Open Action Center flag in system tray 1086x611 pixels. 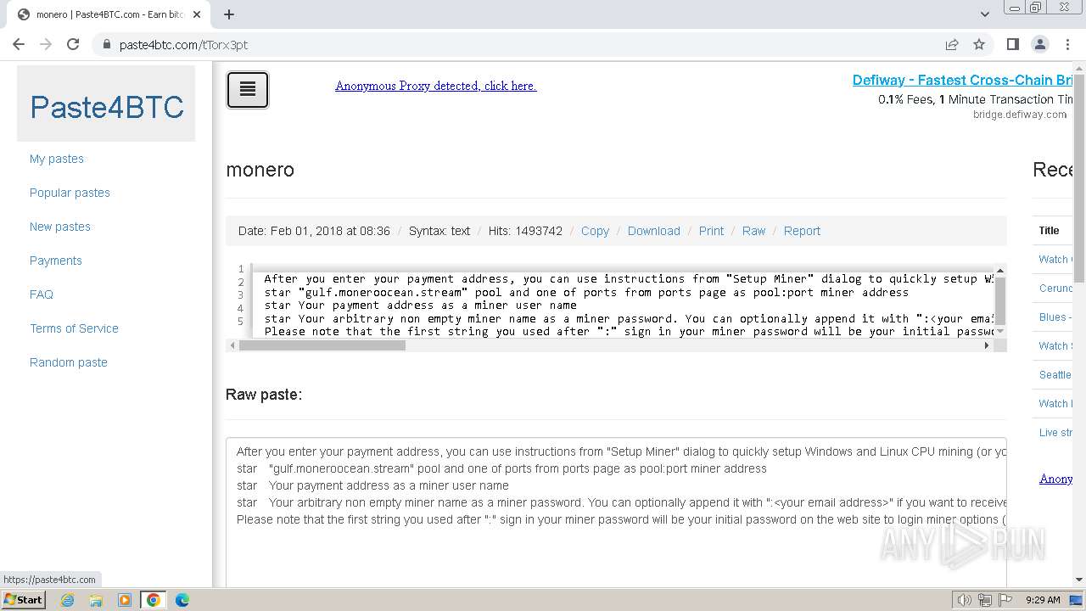(x=1005, y=600)
